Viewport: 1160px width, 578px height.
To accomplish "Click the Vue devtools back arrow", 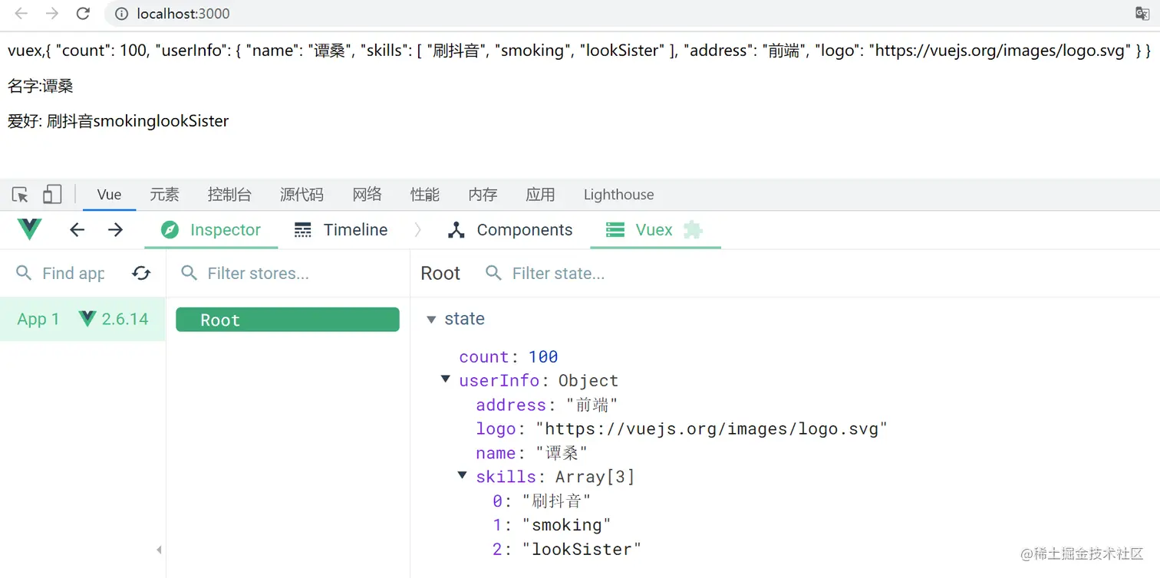I will click(77, 230).
